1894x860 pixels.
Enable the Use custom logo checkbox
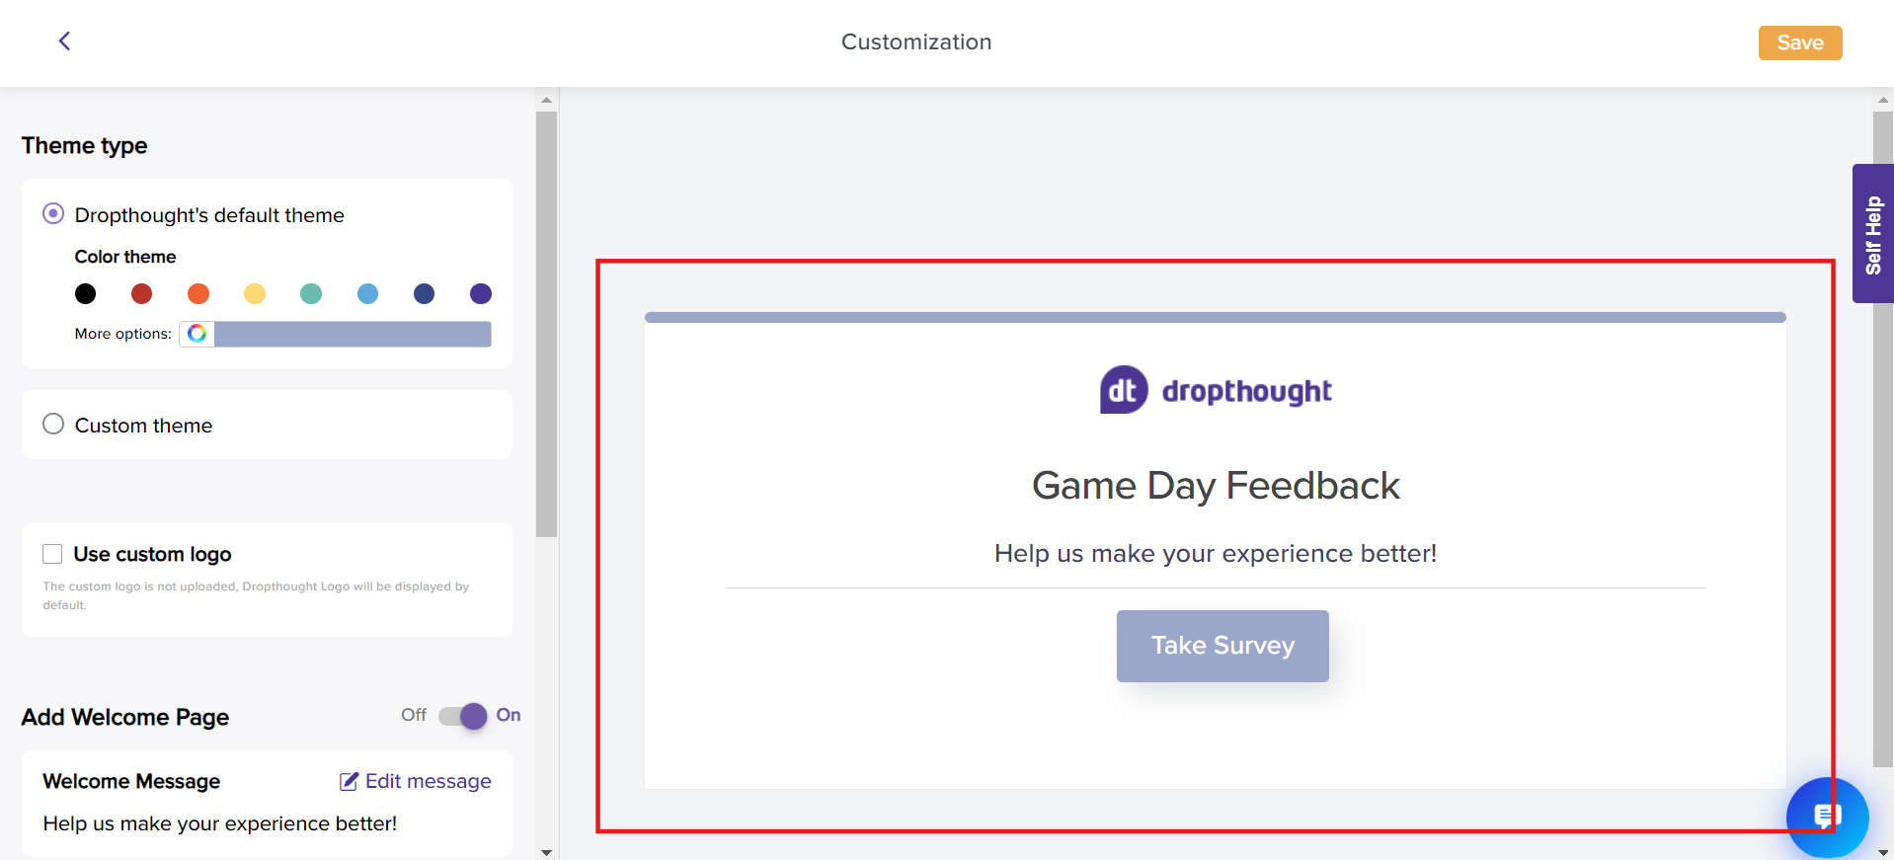coord(52,554)
